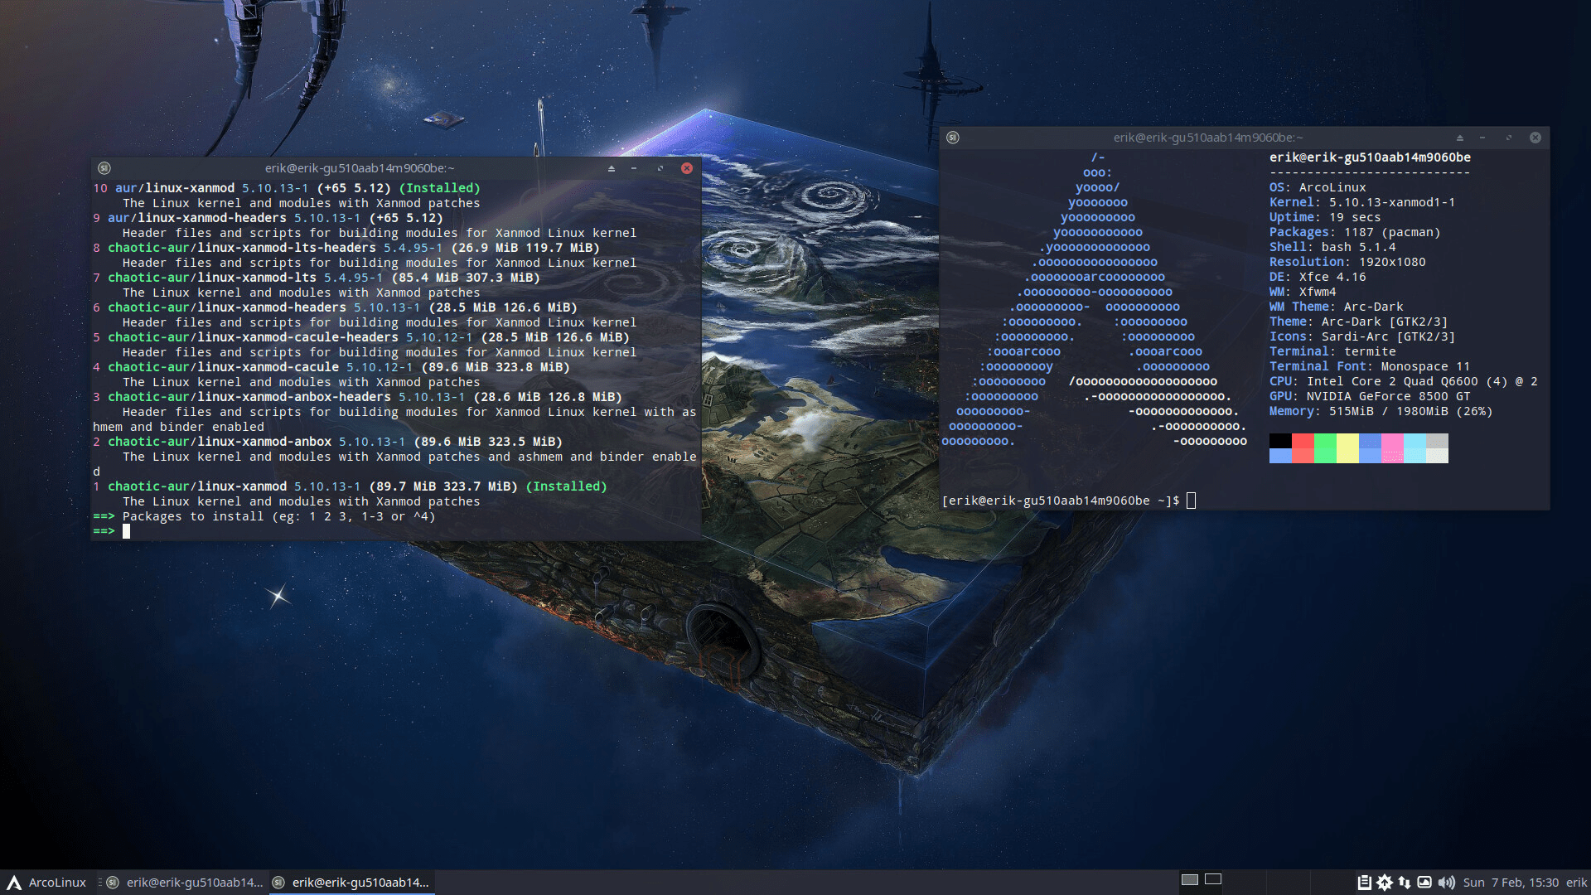This screenshot has width=1591, height=895.
Task: Open the ArcoLinux applications menu
Action: 46,883
